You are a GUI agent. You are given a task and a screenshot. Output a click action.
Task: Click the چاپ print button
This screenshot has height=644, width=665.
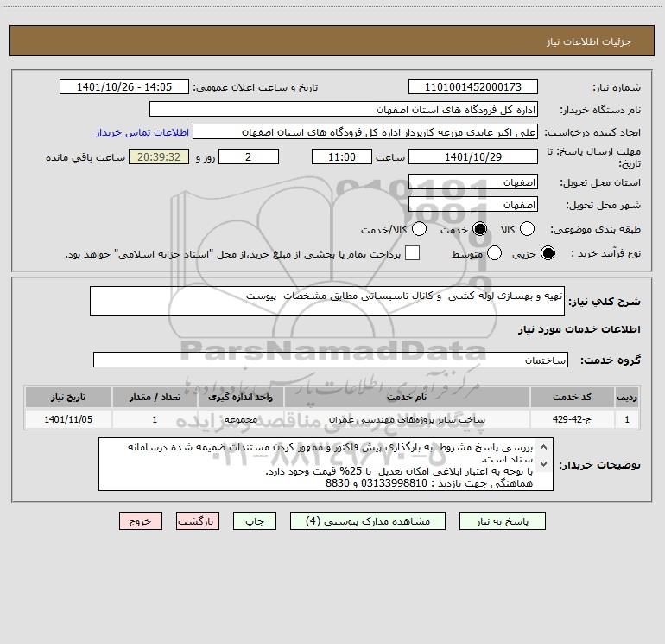coord(255,521)
